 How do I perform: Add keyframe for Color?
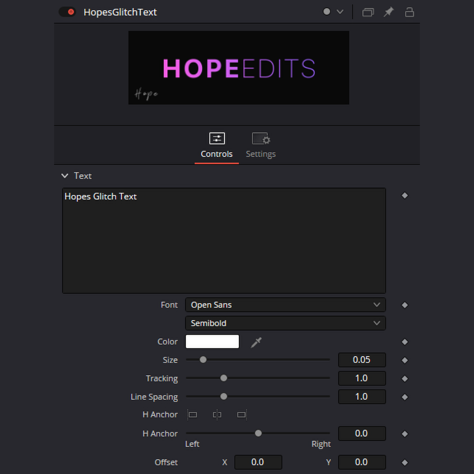click(x=405, y=342)
